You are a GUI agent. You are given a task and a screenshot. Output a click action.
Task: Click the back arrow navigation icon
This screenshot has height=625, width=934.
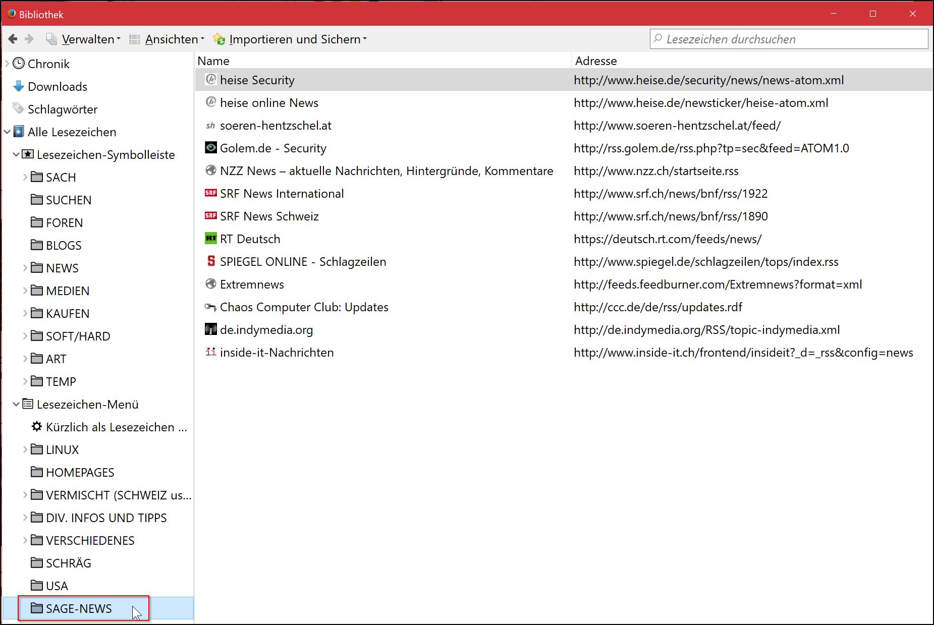[13, 39]
